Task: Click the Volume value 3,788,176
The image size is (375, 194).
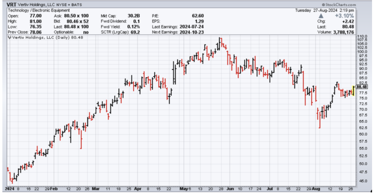Action: [344, 32]
